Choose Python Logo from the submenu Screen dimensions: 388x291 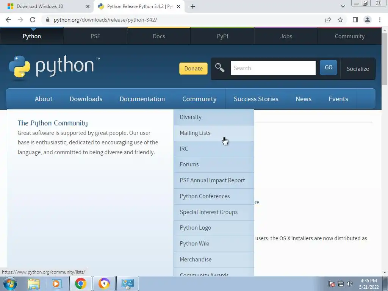click(x=214, y=228)
